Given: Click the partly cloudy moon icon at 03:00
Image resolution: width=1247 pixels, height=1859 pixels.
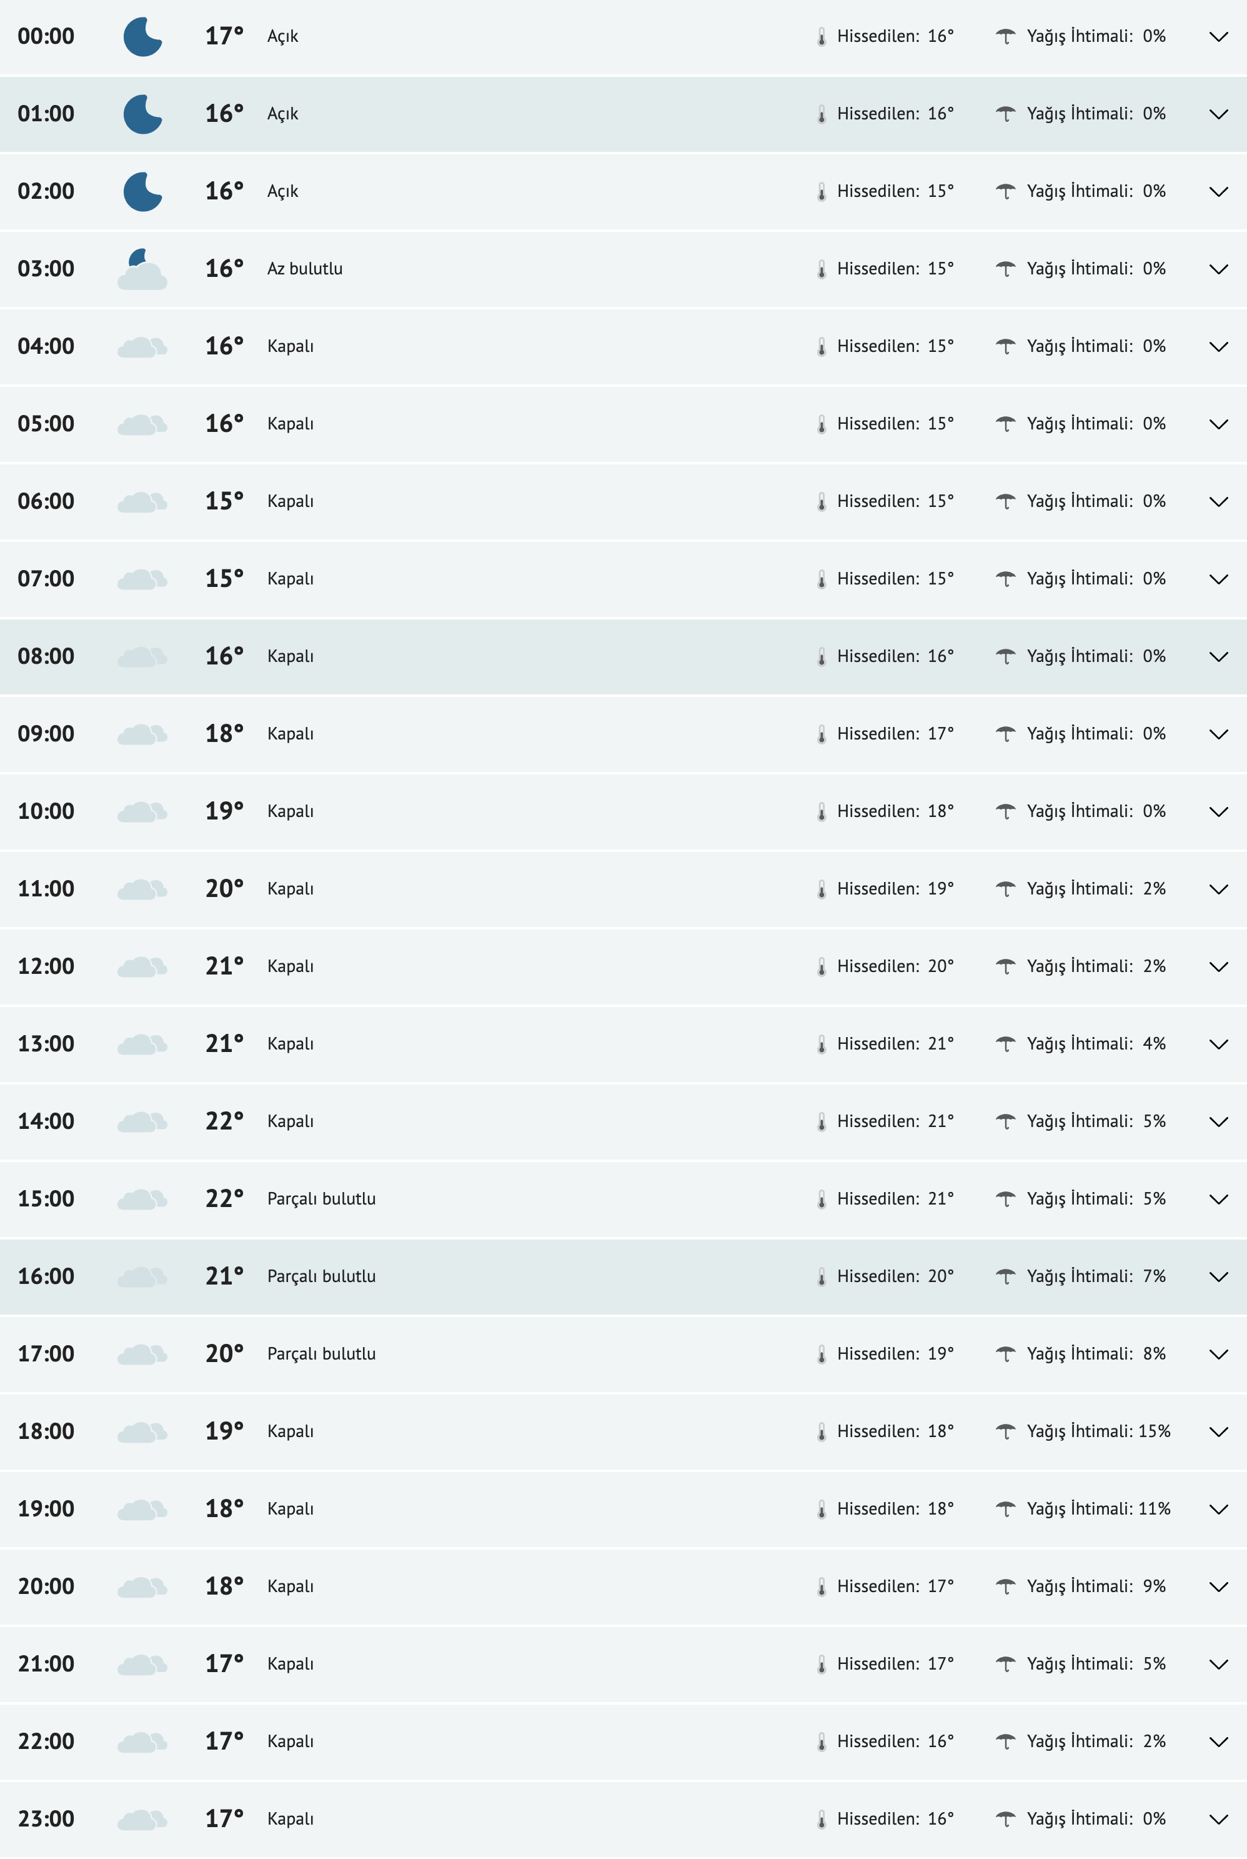Looking at the screenshot, I should (142, 268).
